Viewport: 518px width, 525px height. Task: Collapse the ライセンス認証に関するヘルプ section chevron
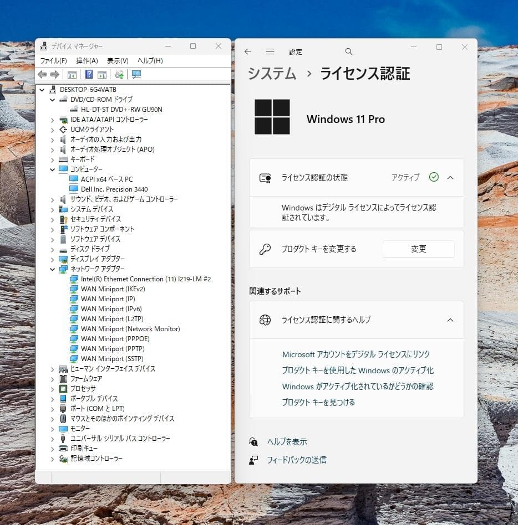point(450,320)
